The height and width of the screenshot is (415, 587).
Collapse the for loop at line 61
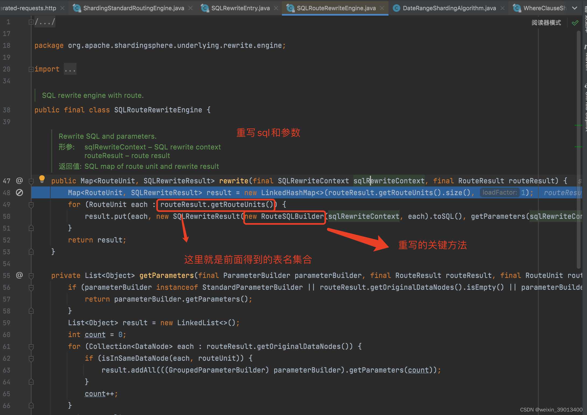coord(31,347)
